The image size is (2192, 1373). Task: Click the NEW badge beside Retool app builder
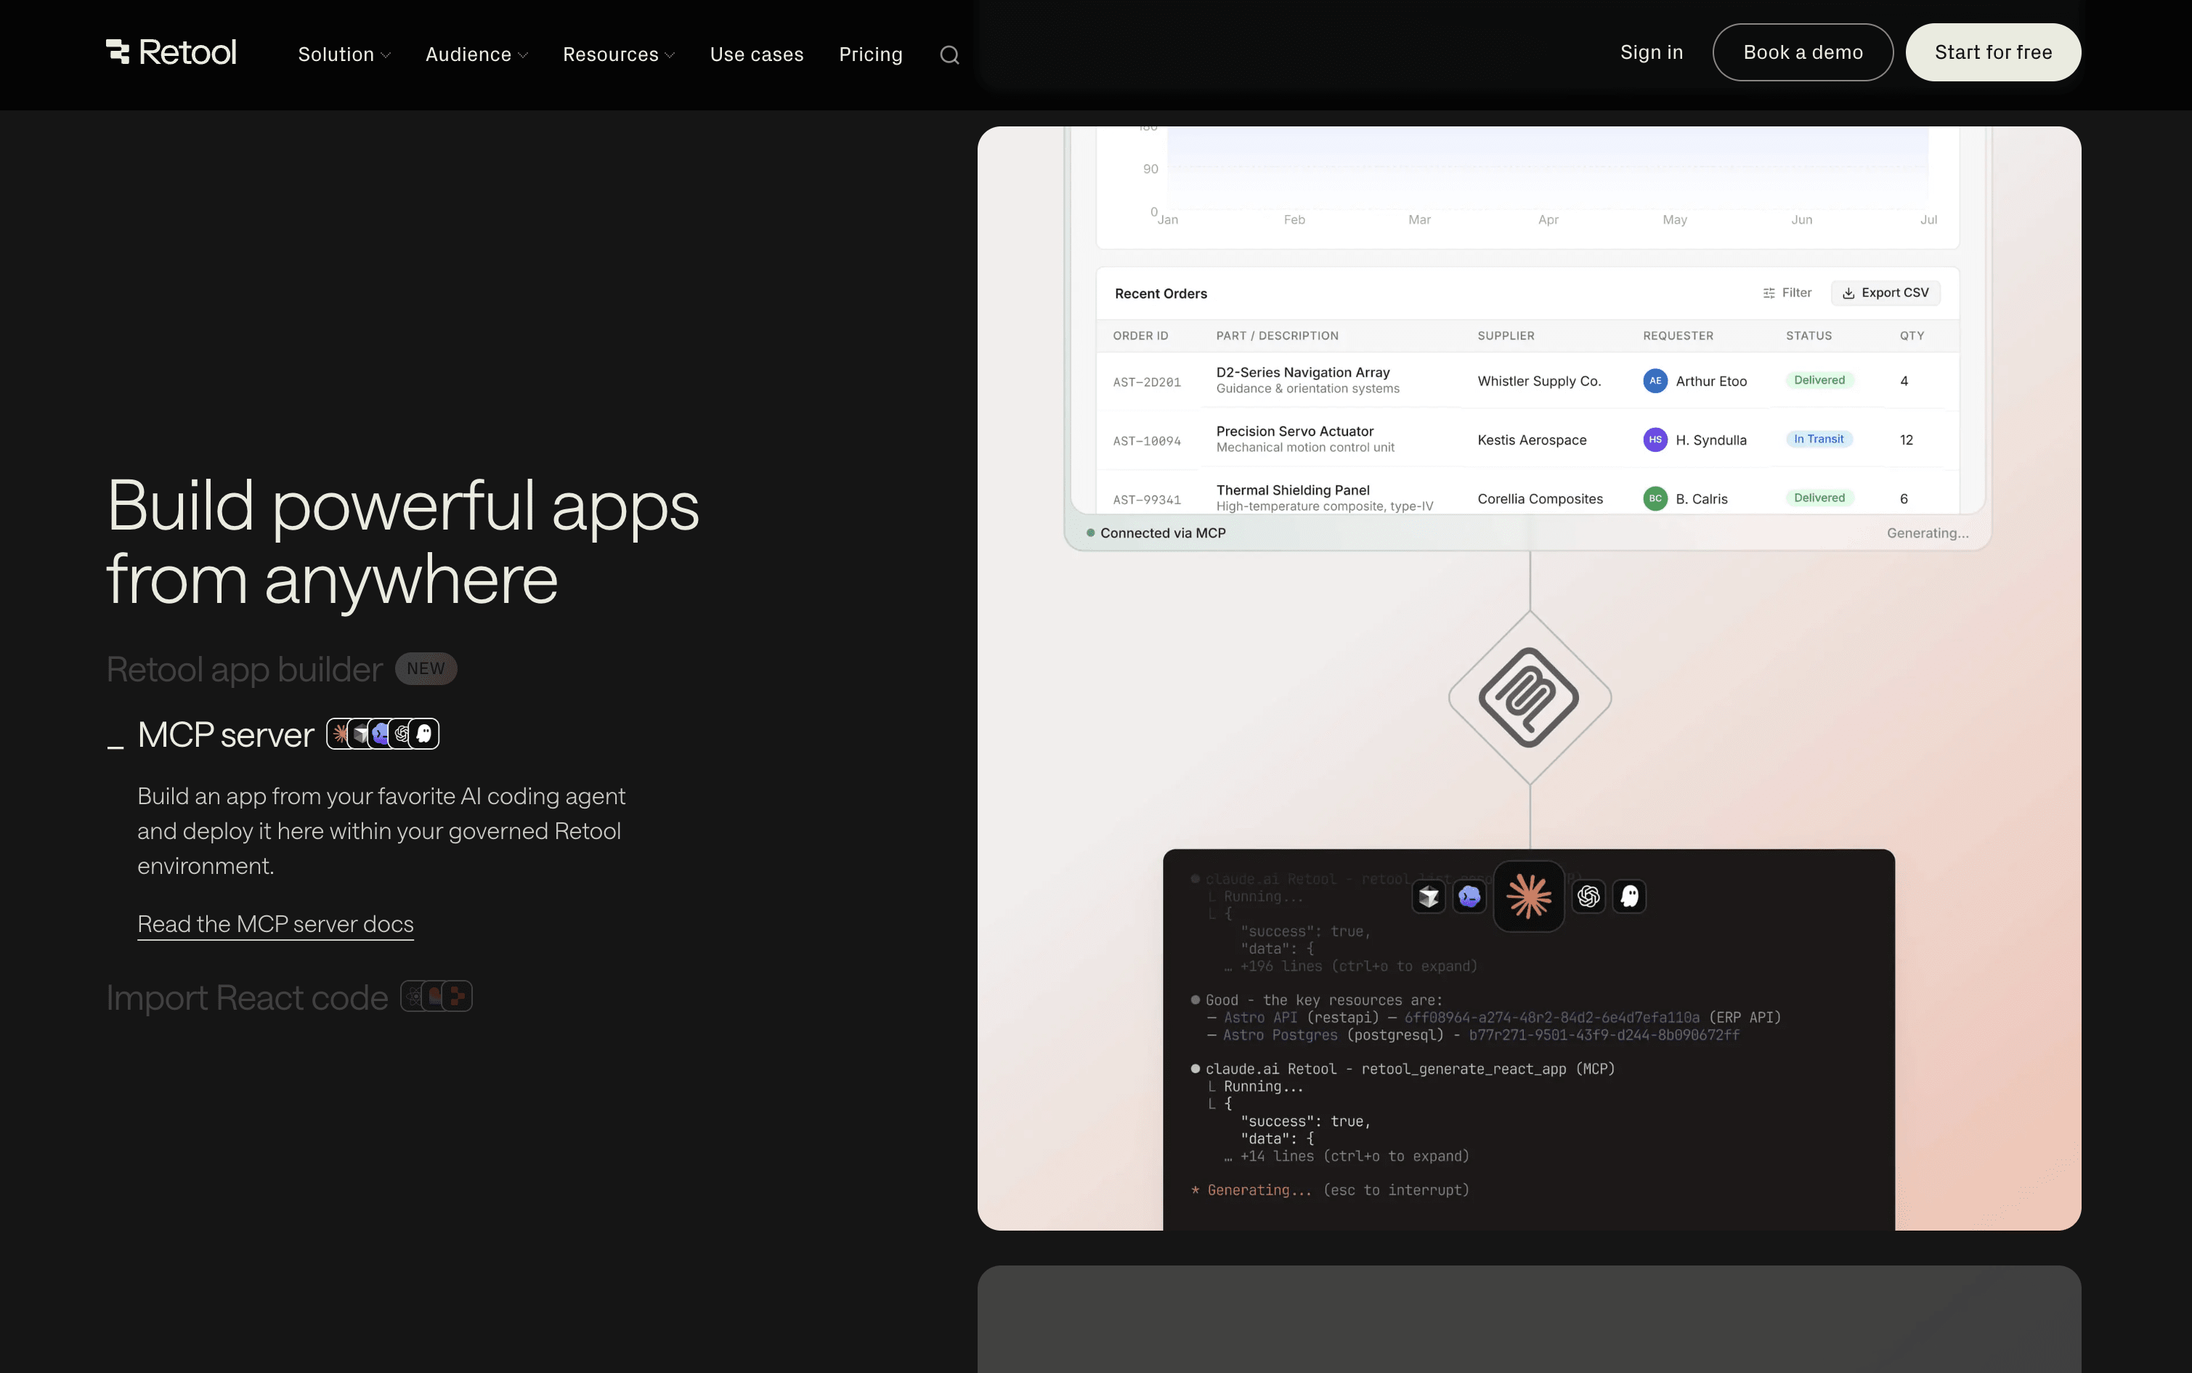[426, 669]
